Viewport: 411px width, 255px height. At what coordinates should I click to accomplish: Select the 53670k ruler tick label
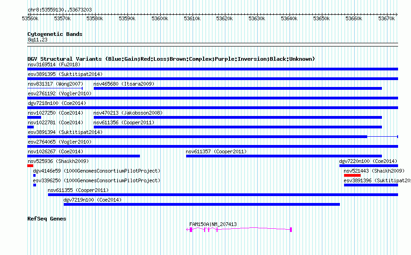pyautogui.click(x=387, y=18)
